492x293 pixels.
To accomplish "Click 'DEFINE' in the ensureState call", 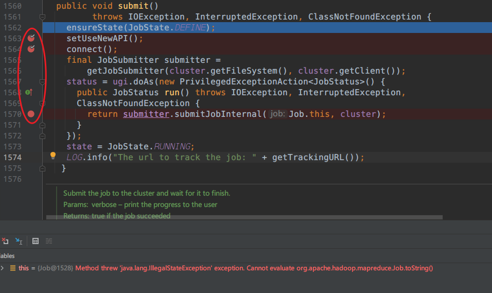I will click(190, 28).
